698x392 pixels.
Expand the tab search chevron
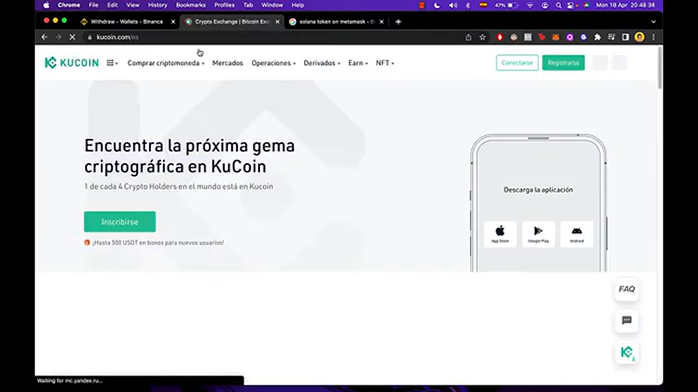tap(653, 22)
